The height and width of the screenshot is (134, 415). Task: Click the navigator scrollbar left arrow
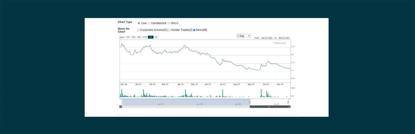click(121, 107)
